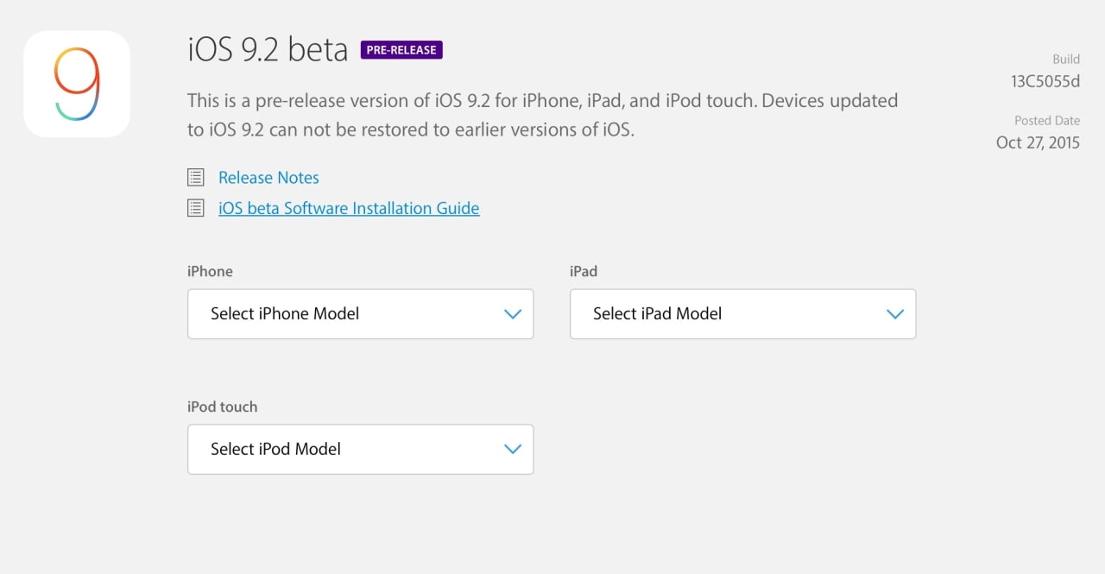Click the chevron on the iPhone dropdown
1105x574 pixels.
coord(512,314)
